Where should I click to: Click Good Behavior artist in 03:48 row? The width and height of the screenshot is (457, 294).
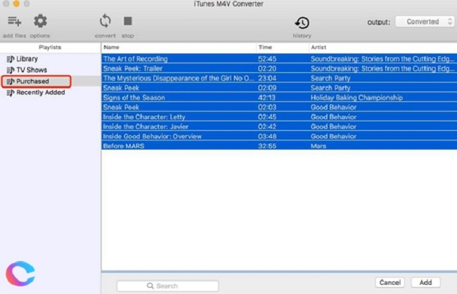(x=333, y=136)
